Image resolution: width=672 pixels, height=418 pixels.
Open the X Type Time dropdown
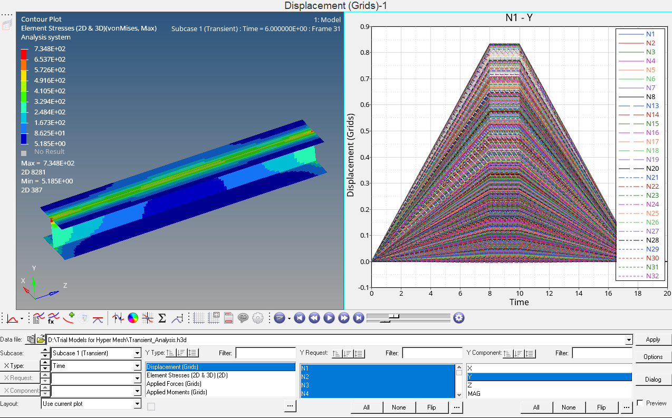pyautogui.click(x=137, y=366)
